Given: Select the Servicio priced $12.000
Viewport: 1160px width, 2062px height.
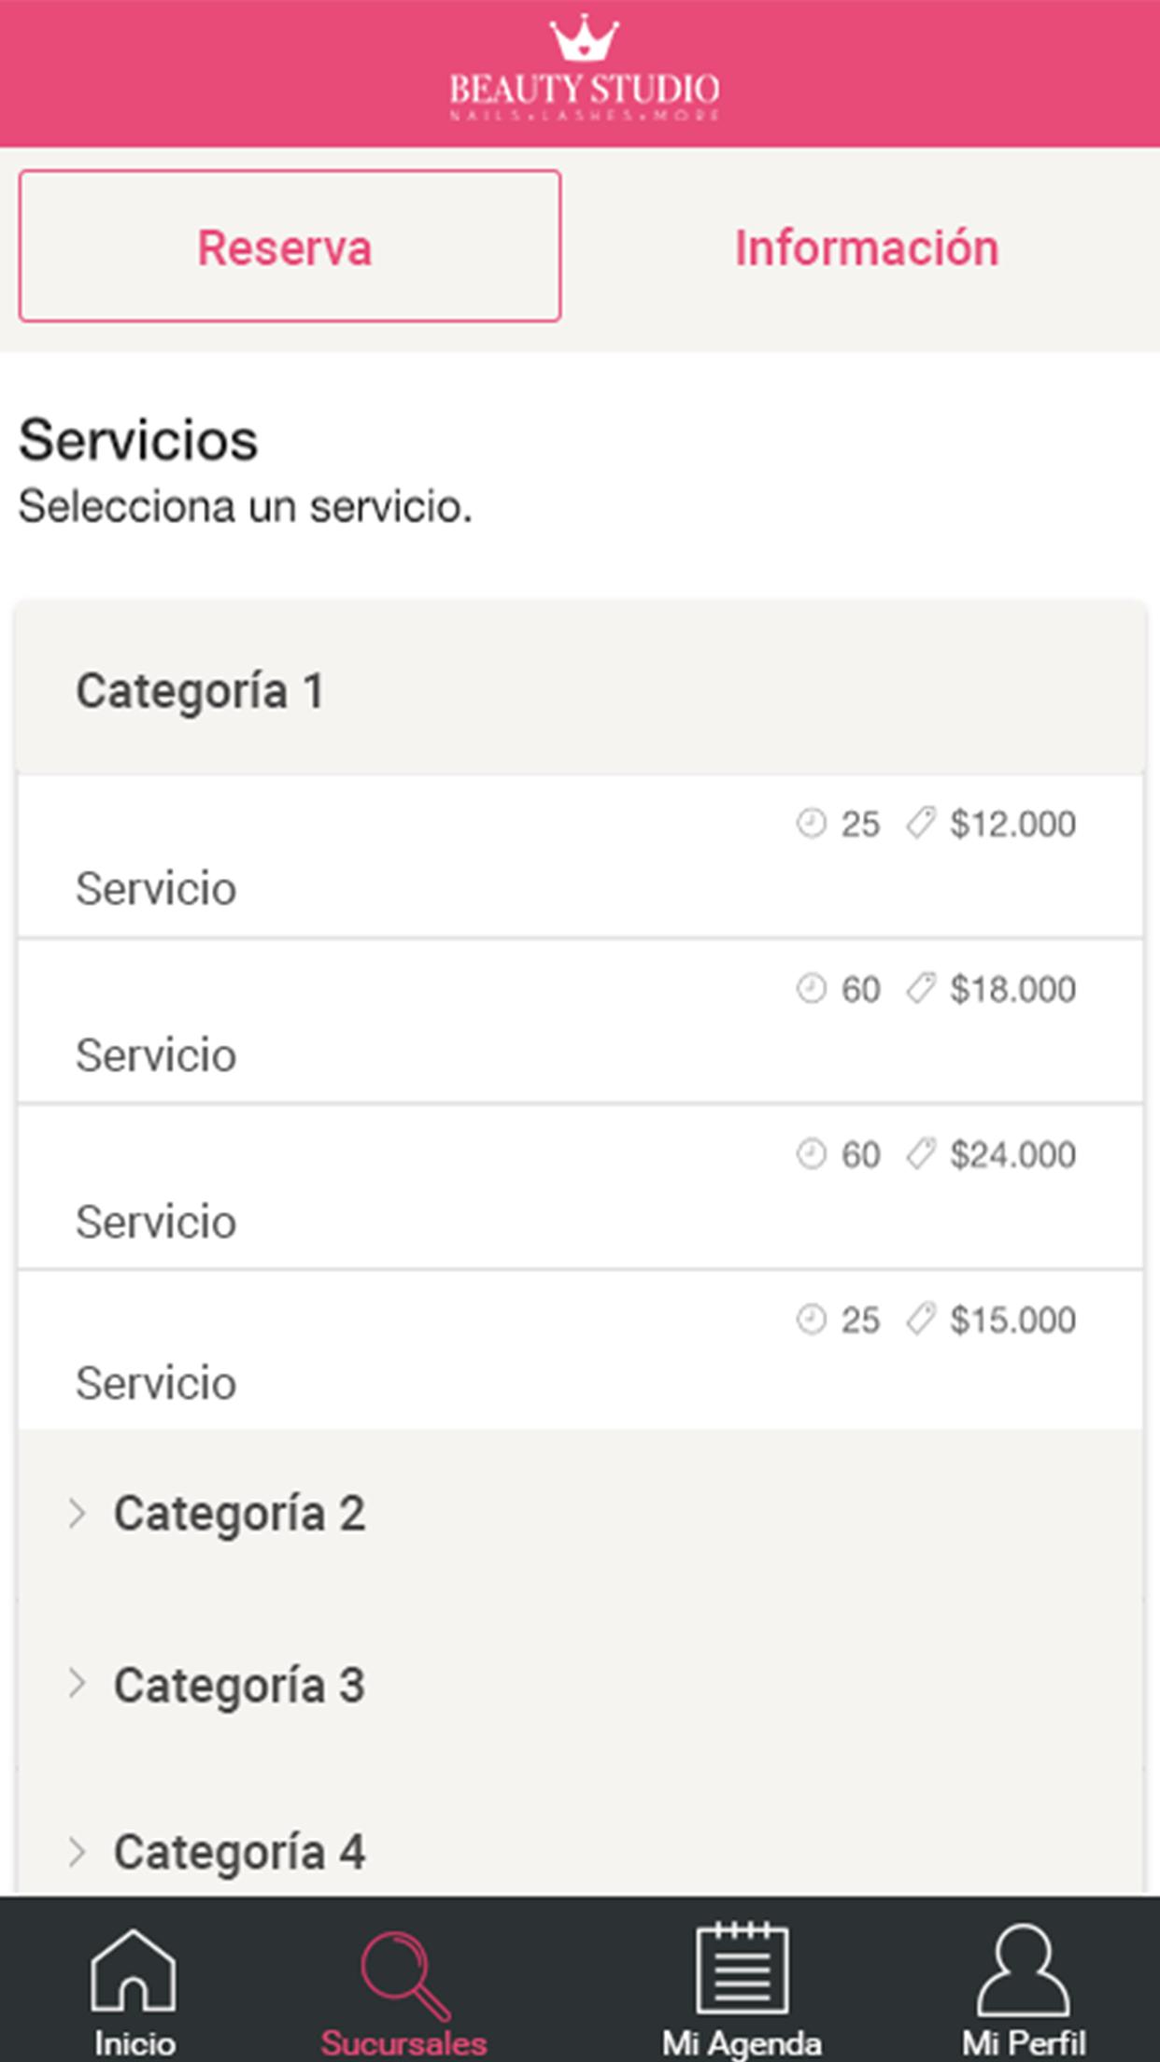Looking at the screenshot, I should (x=156, y=888).
